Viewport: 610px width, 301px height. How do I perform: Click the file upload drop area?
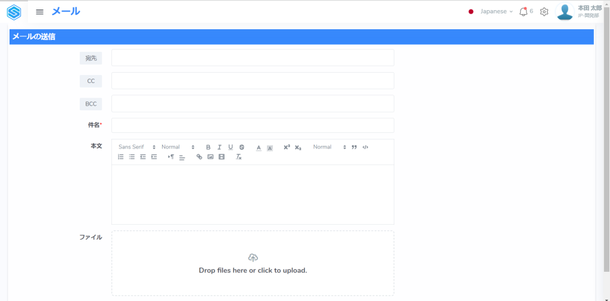[253, 263]
